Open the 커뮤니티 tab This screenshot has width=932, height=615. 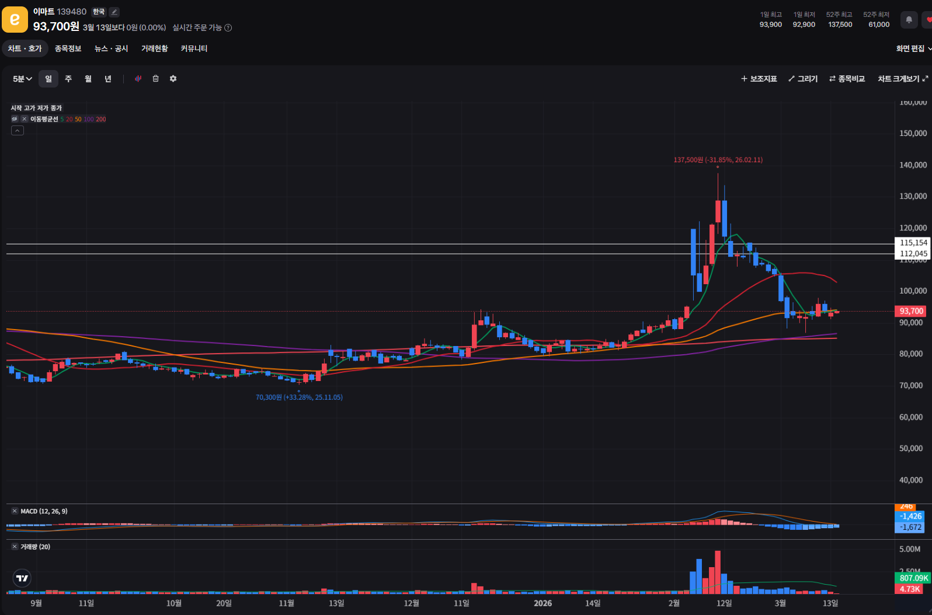point(194,48)
